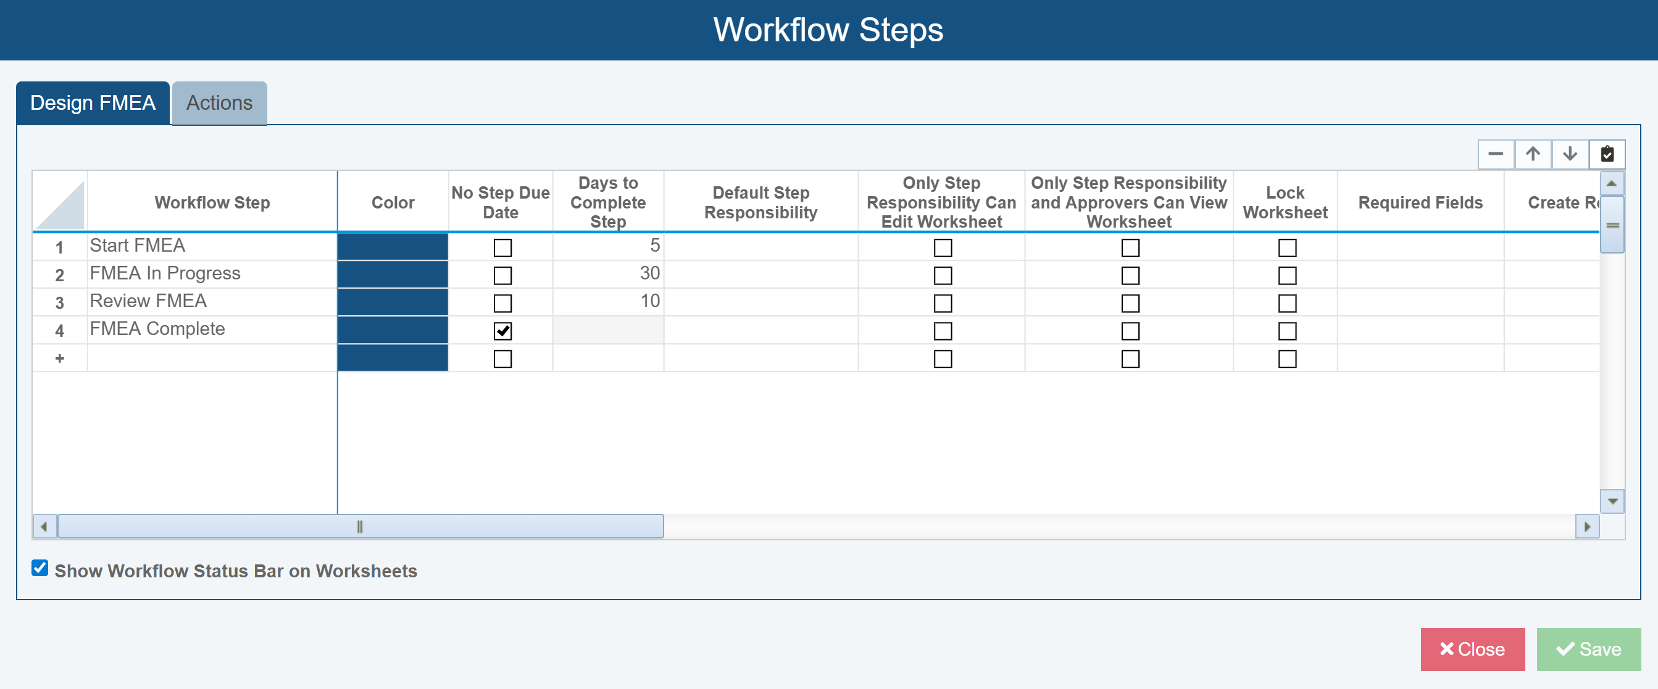Click the plus icon to add row
The image size is (1658, 689).
pyautogui.click(x=59, y=358)
